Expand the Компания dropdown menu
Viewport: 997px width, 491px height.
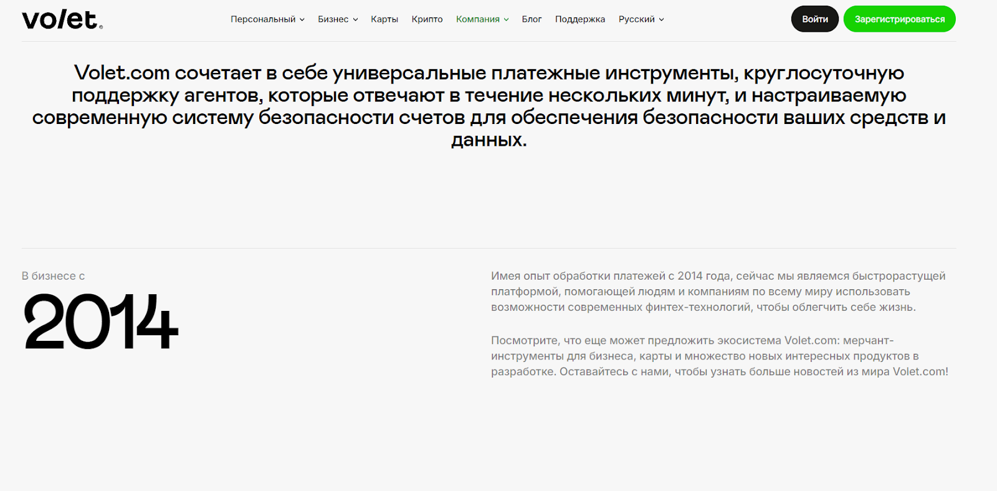pos(482,19)
